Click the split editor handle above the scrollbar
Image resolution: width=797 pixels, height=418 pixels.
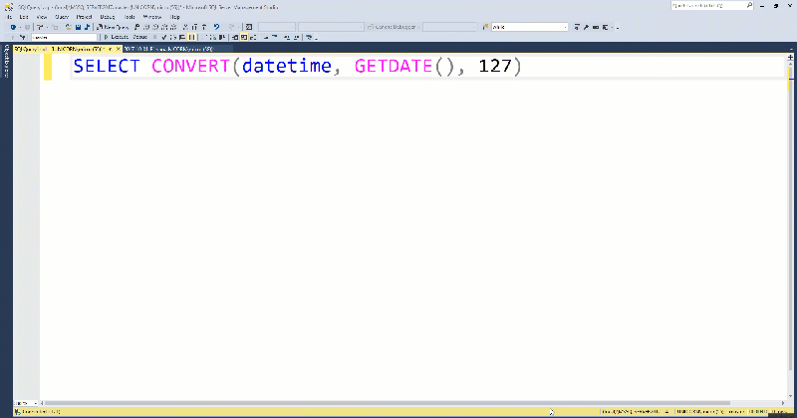coord(790,58)
